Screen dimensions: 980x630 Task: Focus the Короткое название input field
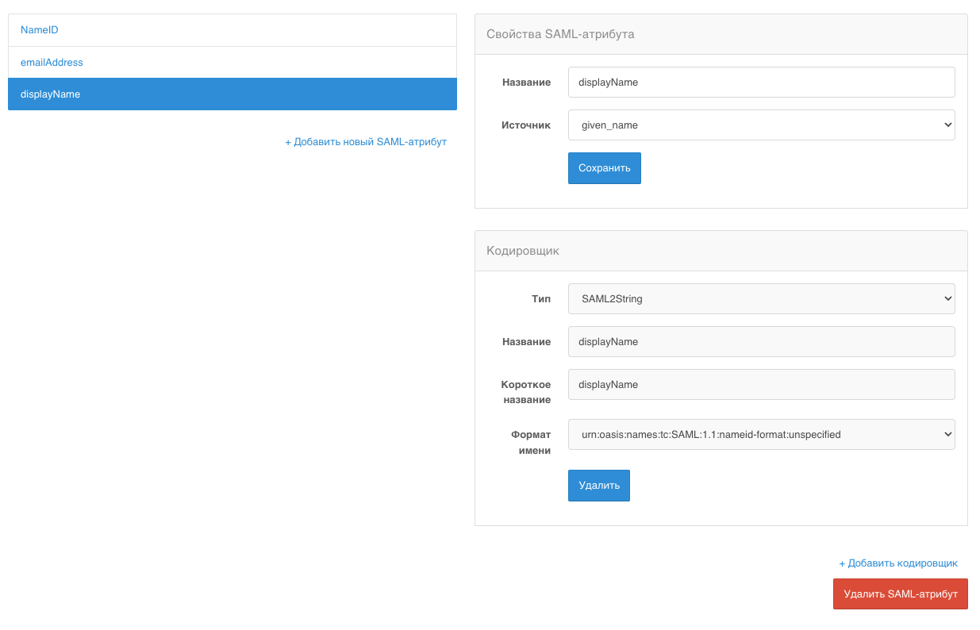click(x=762, y=384)
